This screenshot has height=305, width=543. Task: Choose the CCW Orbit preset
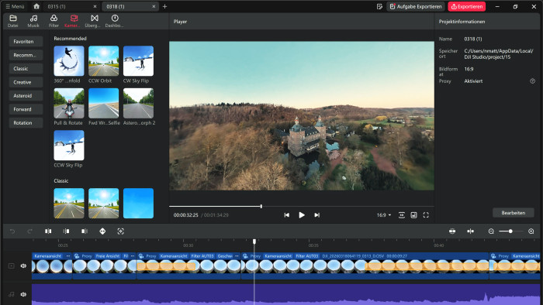[103, 61]
